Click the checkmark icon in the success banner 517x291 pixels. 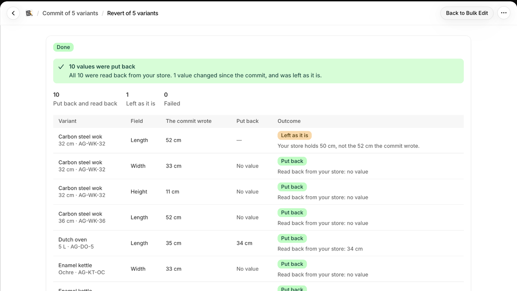(x=61, y=67)
